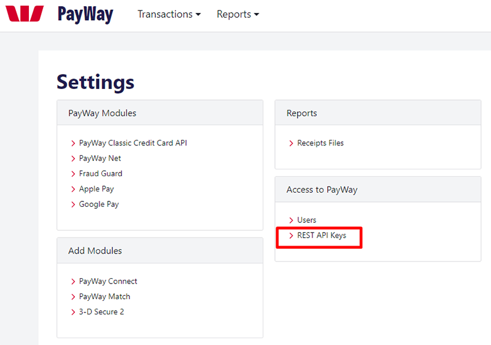491x345 pixels.
Task: Add the PayWay Connect module
Action: pyautogui.click(x=108, y=281)
